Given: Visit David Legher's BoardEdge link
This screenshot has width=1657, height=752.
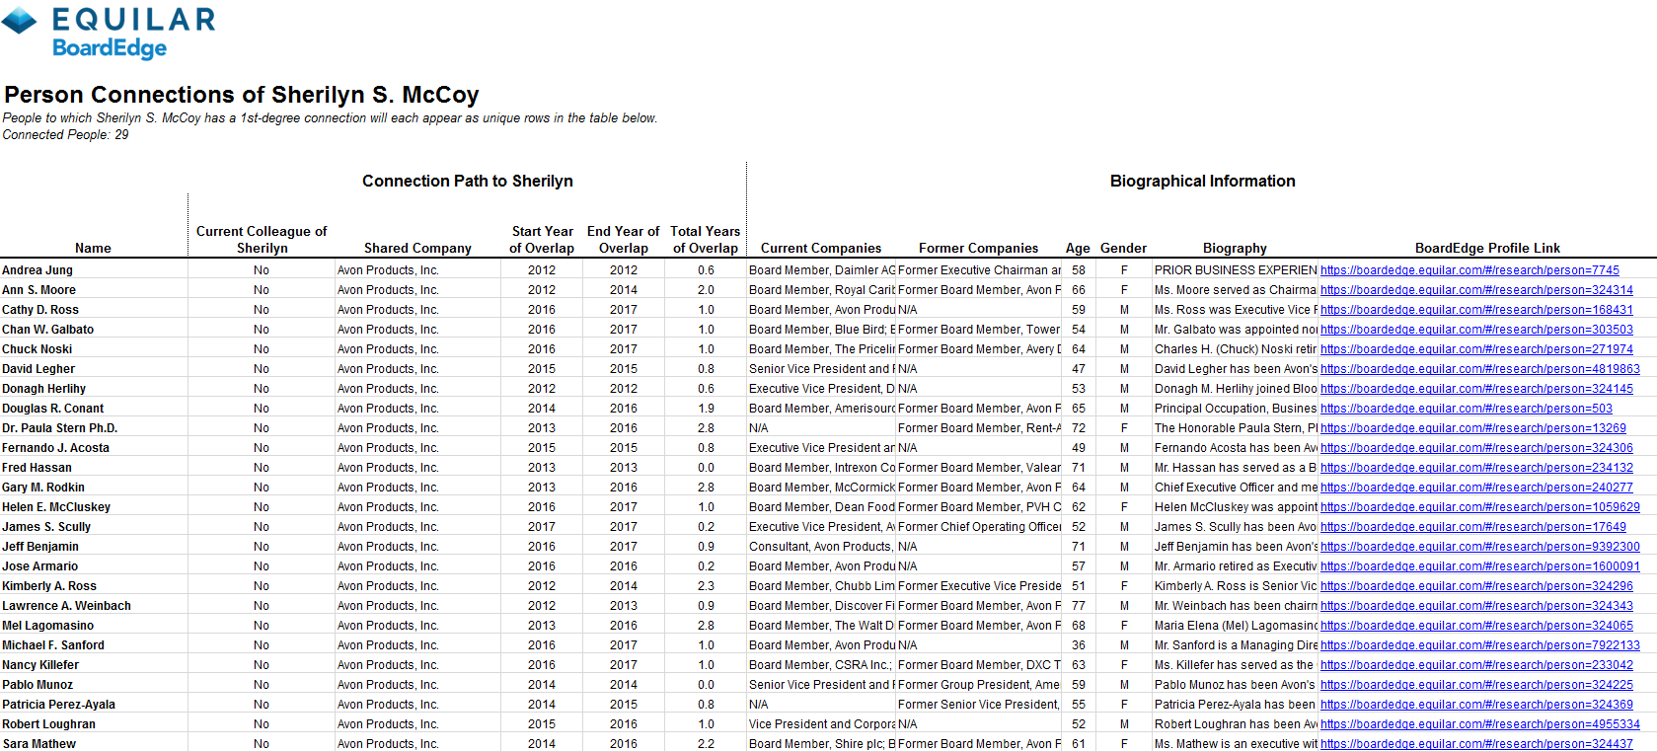Looking at the screenshot, I should point(1480,369).
